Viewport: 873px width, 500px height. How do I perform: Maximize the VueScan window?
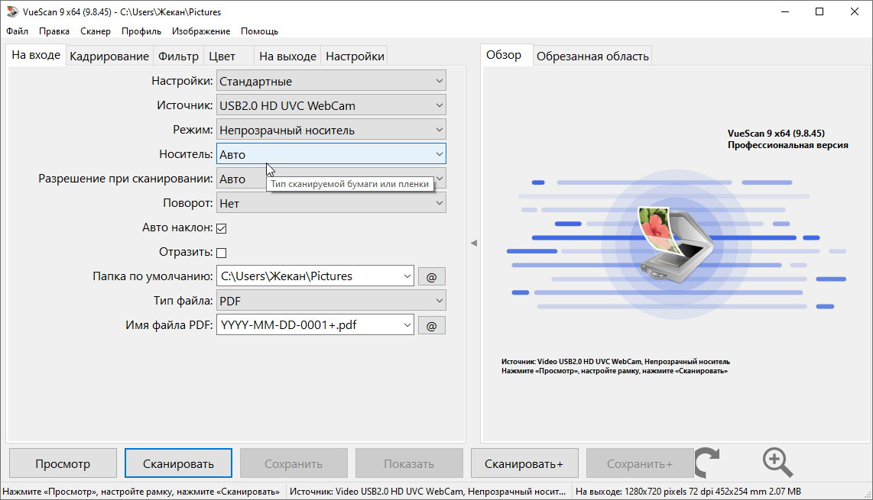(819, 11)
